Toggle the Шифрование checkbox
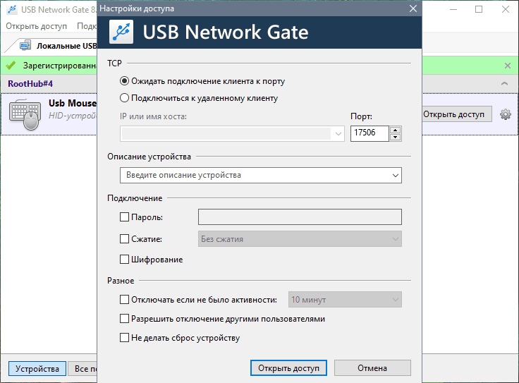Screen dimensions: 519x383 point(125,260)
